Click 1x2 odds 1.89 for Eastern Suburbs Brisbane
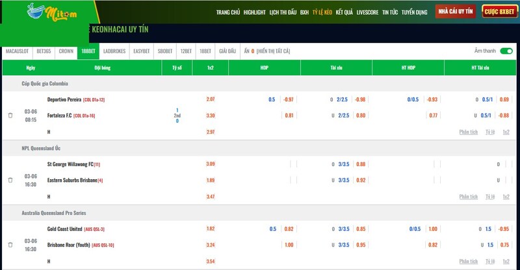The image size is (520, 270). coord(210,180)
